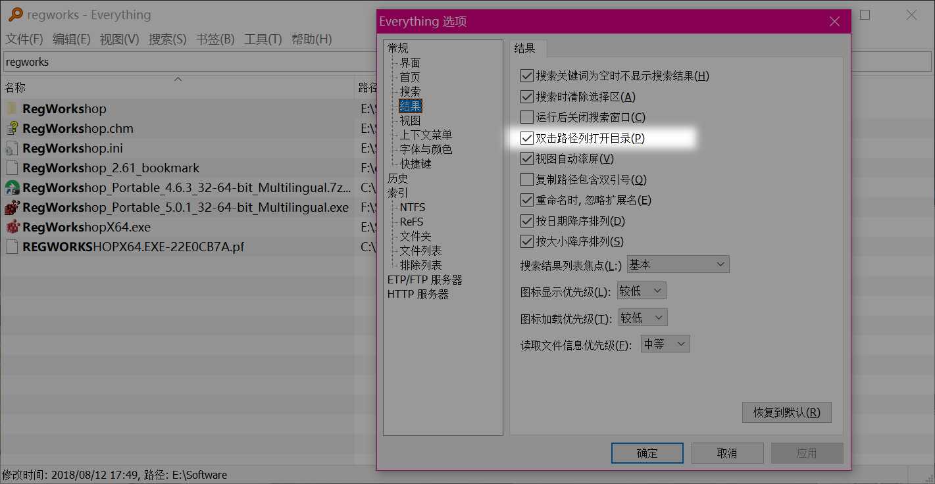Image resolution: width=935 pixels, height=484 pixels.
Task: Click the RegWorkshop folder icon
Action: pyautogui.click(x=13, y=109)
